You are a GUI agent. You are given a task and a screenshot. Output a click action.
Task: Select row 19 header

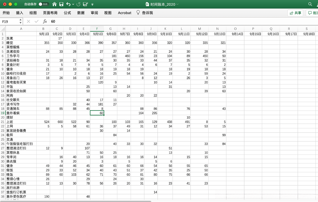[x=3, y=113]
